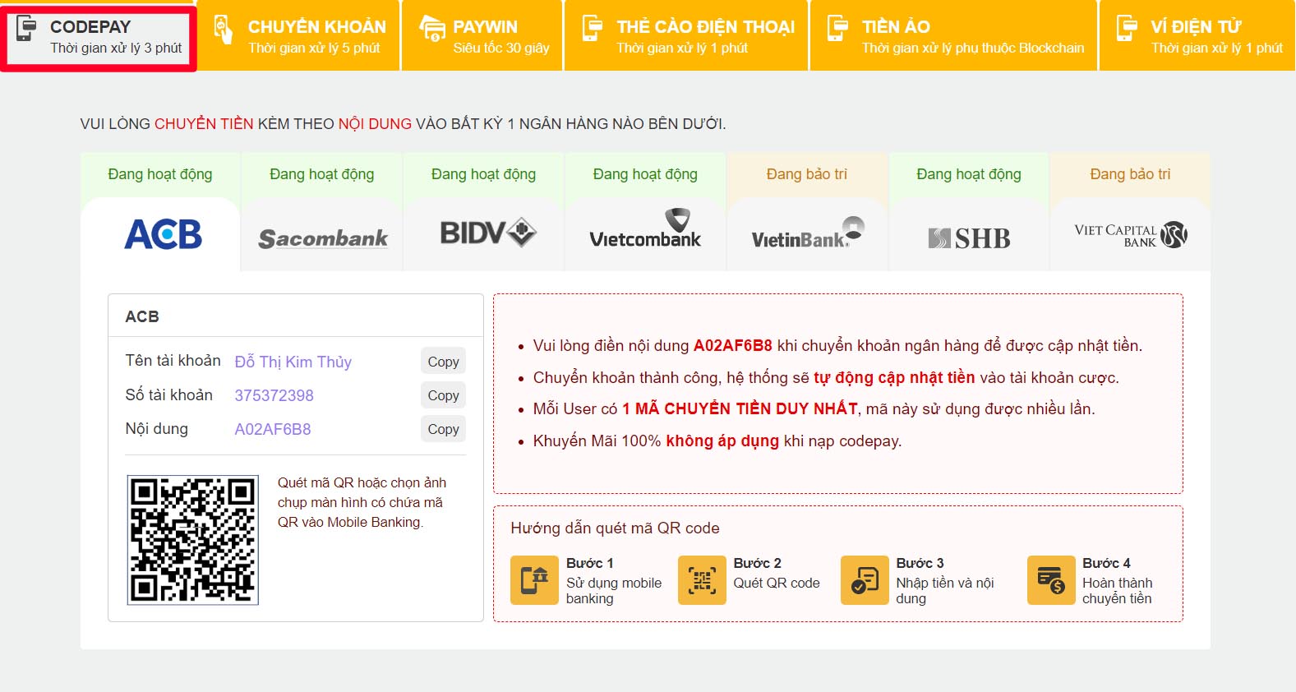Click the CODEPAY phone icon
The height and width of the screenshot is (692, 1296).
pos(26,29)
